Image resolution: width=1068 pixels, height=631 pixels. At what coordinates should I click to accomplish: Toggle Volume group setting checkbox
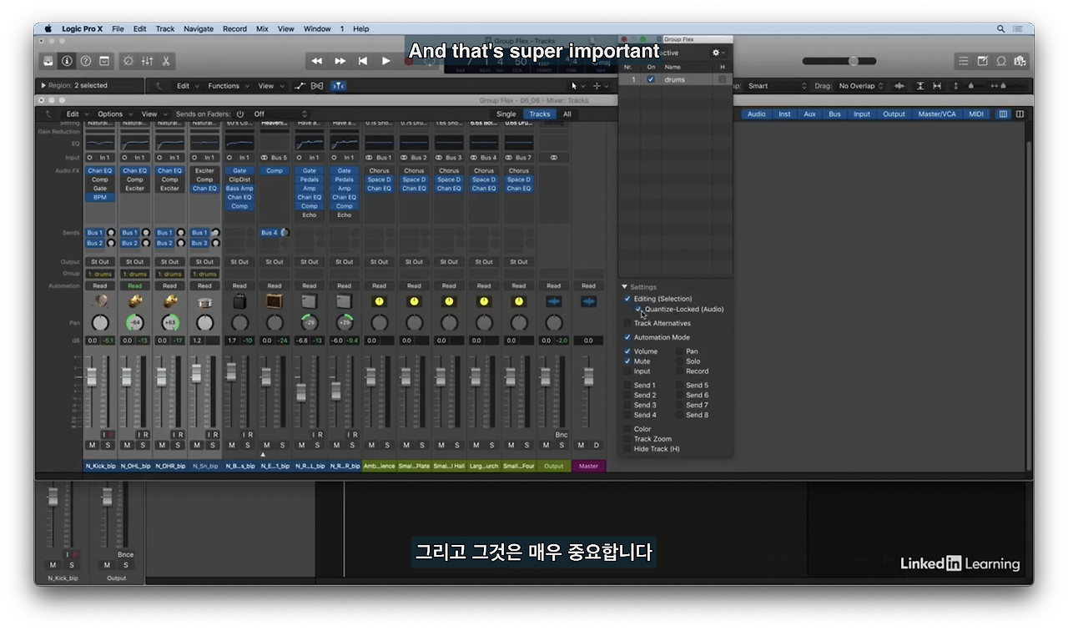pyautogui.click(x=627, y=351)
